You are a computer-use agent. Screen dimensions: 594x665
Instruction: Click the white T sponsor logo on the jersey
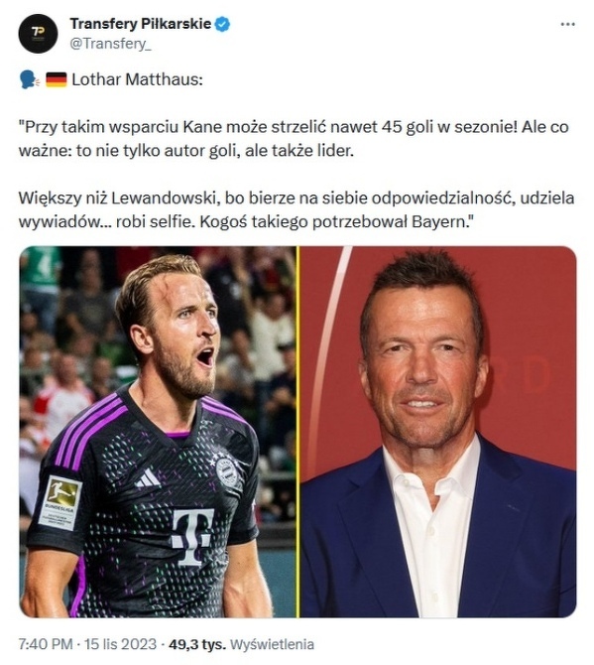click(x=192, y=537)
